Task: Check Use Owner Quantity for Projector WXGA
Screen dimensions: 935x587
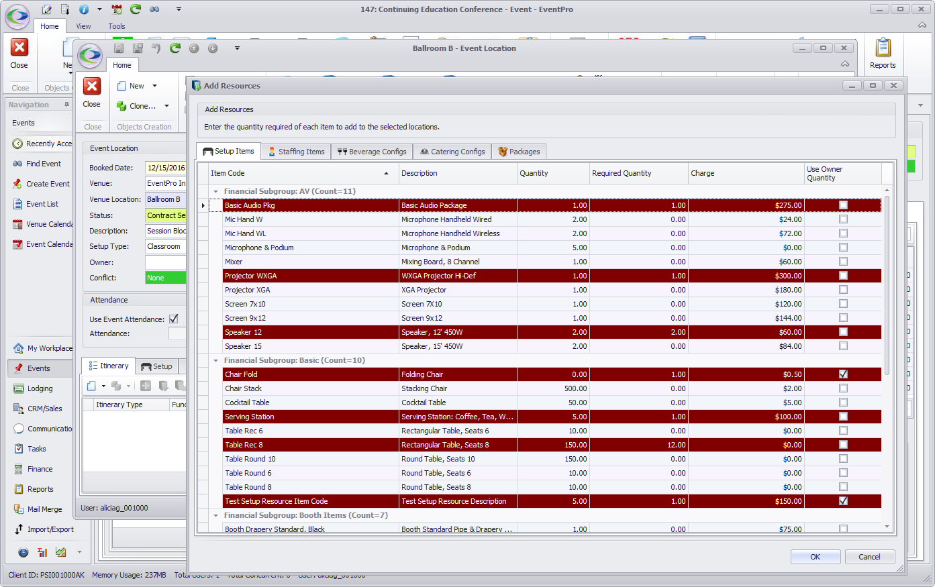Action: tap(843, 276)
